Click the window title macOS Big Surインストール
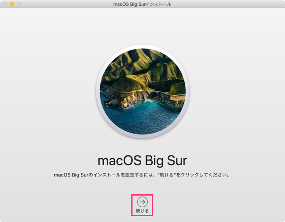The width and height of the screenshot is (285, 222). pos(142,4)
